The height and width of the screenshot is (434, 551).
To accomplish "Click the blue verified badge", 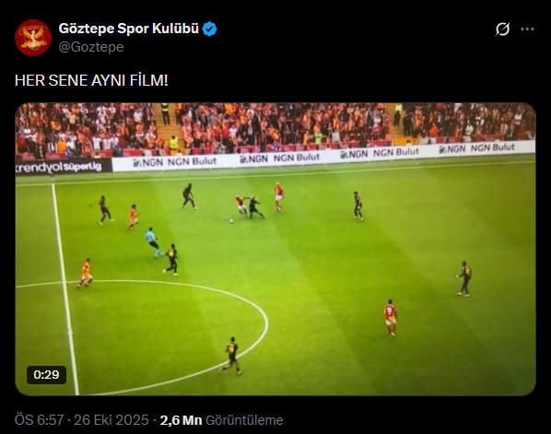I will (210, 29).
